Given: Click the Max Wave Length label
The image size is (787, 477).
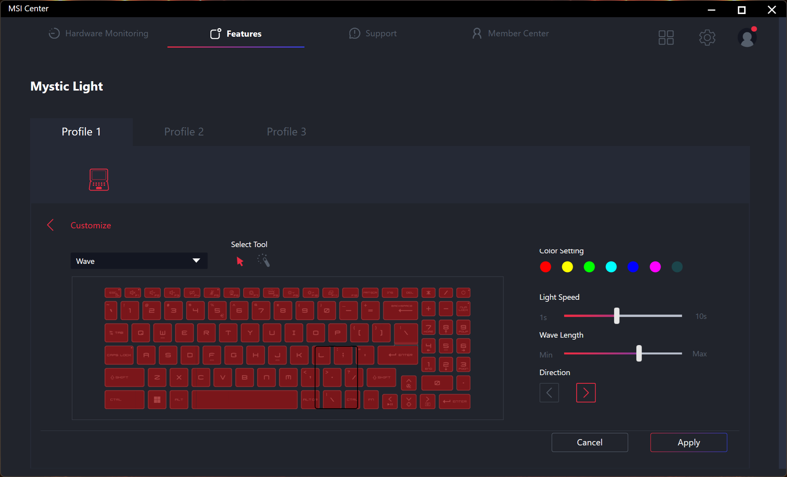Looking at the screenshot, I should tap(700, 354).
